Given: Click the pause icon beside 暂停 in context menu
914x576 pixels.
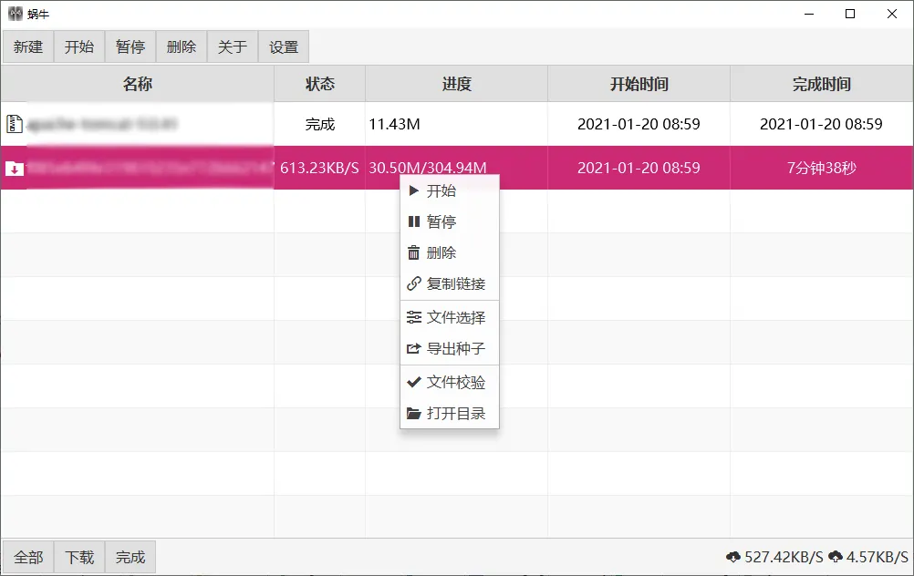Looking at the screenshot, I should tap(414, 221).
